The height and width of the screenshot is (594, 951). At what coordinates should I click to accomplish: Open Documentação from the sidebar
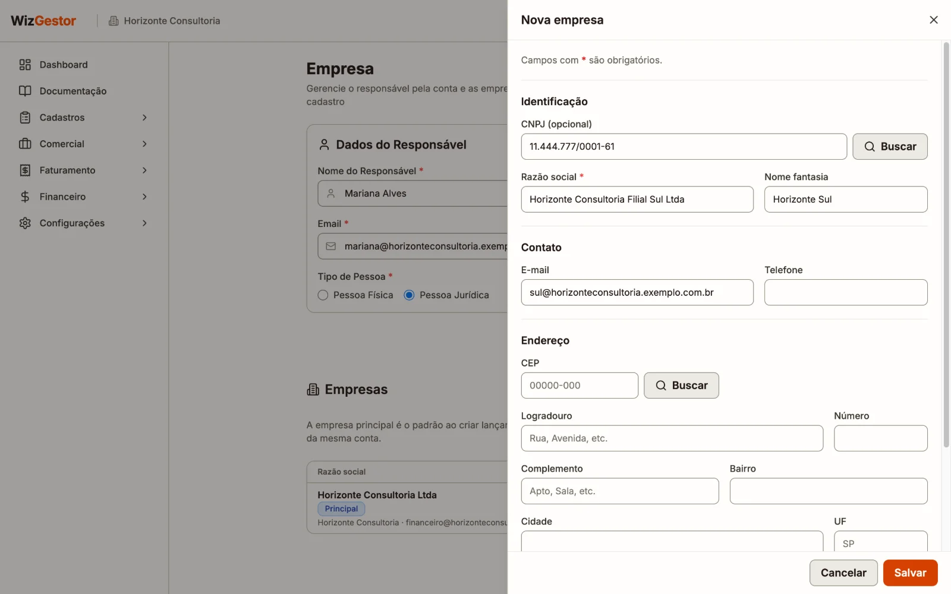tap(84, 91)
